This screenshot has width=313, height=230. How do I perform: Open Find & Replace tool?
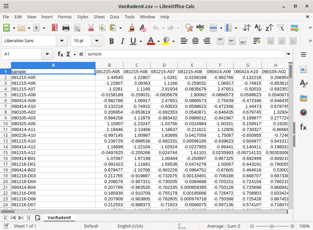tap(189, 28)
